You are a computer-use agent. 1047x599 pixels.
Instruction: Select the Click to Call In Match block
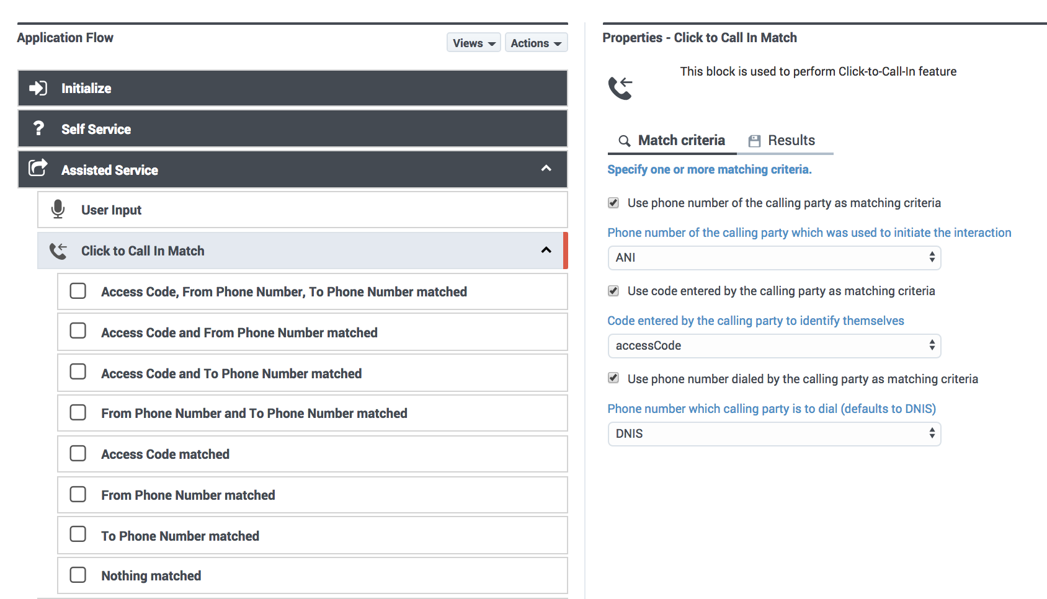click(x=303, y=251)
